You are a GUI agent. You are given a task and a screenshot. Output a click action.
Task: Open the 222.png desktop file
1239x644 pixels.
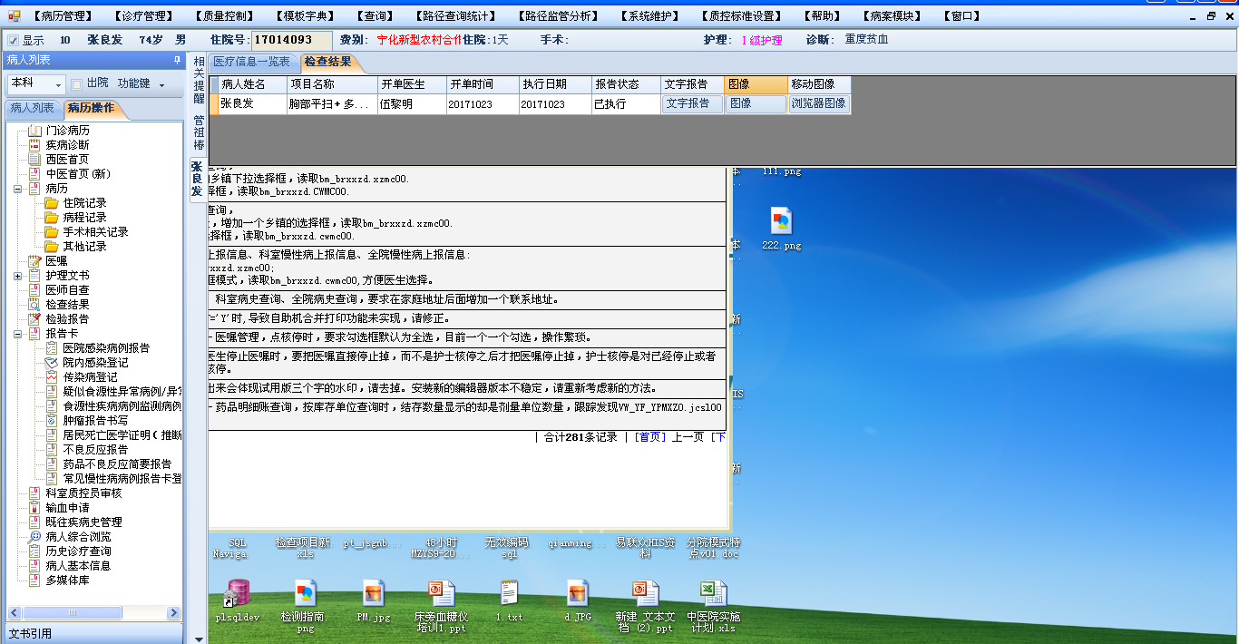781,220
